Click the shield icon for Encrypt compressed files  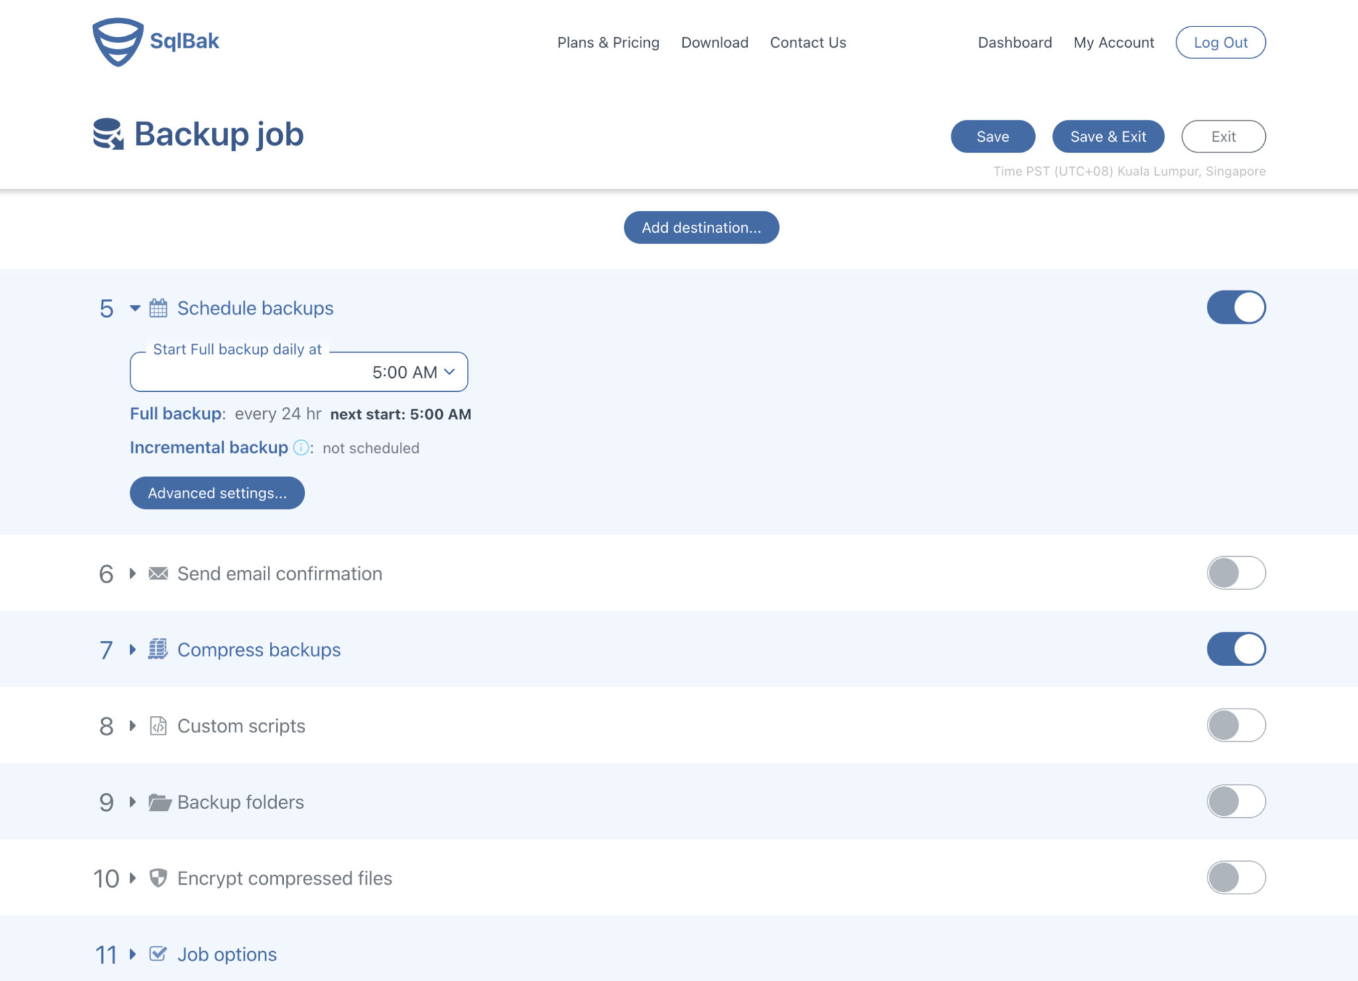click(x=158, y=878)
